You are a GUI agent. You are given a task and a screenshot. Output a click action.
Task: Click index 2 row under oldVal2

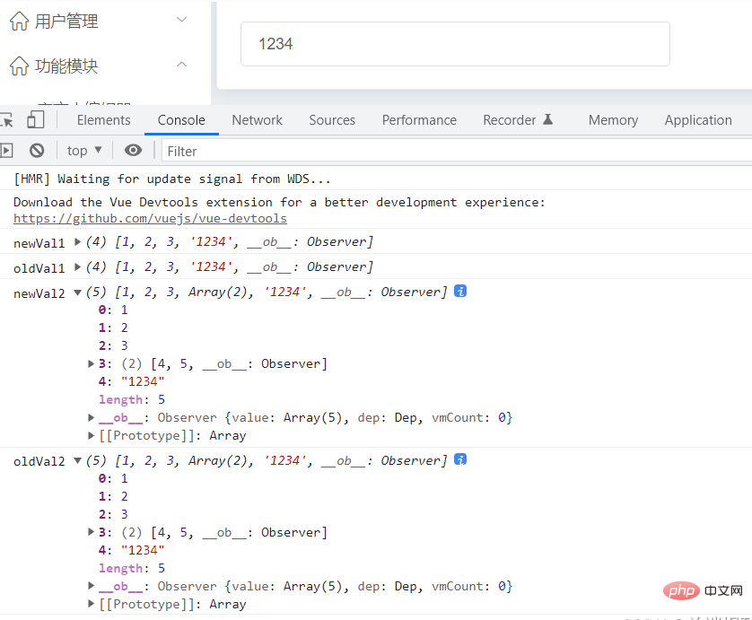coord(113,514)
